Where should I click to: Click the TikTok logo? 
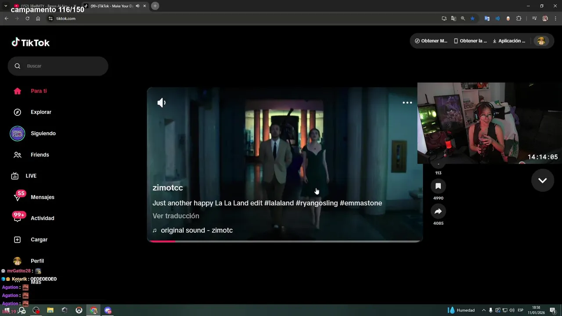click(x=30, y=43)
